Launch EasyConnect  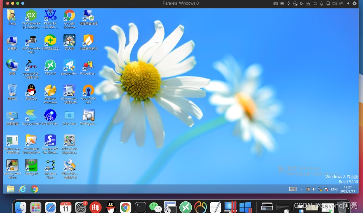point(31,117)
